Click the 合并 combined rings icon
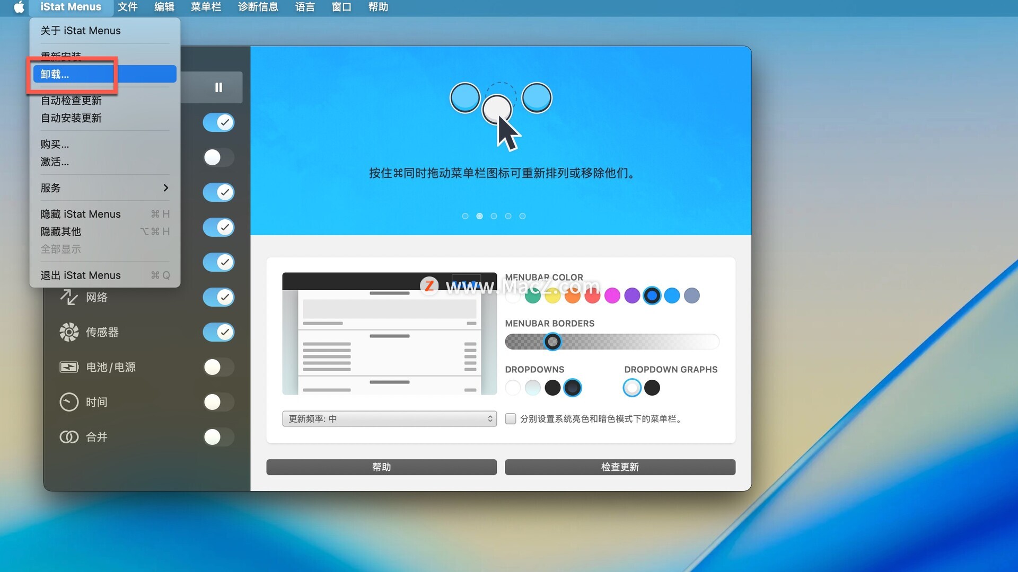The image size is (1018, 572). click(x=69, y=437)
